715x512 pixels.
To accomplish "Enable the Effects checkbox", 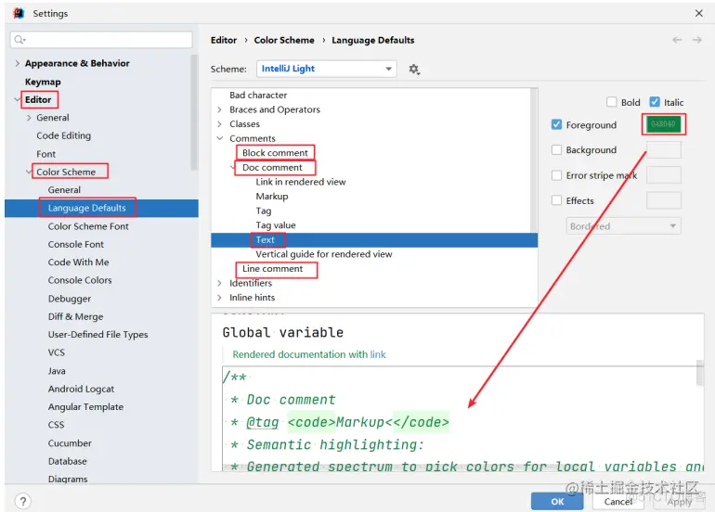I will tap(556, 200).
